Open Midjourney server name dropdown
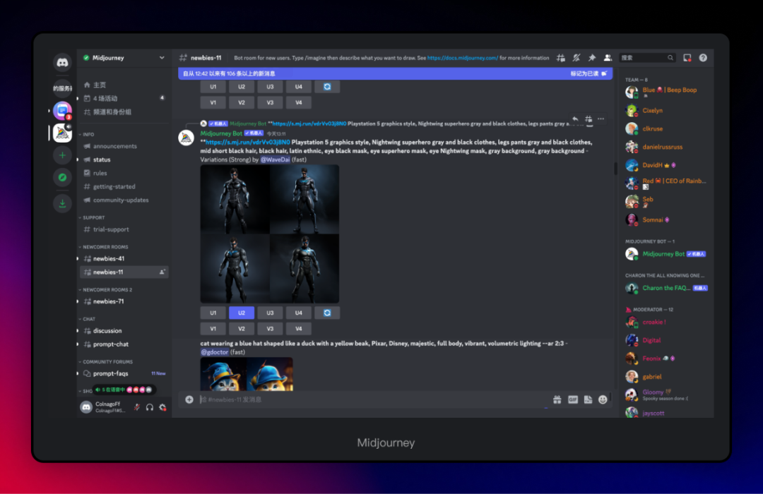The height and width of the screenshot is (494, 763). click(124, 58)
